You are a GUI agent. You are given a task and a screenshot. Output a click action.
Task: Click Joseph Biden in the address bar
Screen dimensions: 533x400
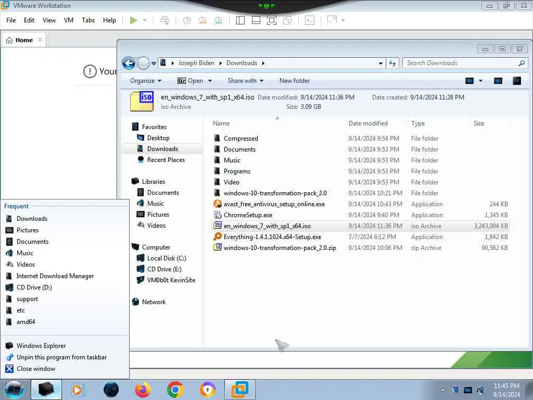click(x=196, y=63)
